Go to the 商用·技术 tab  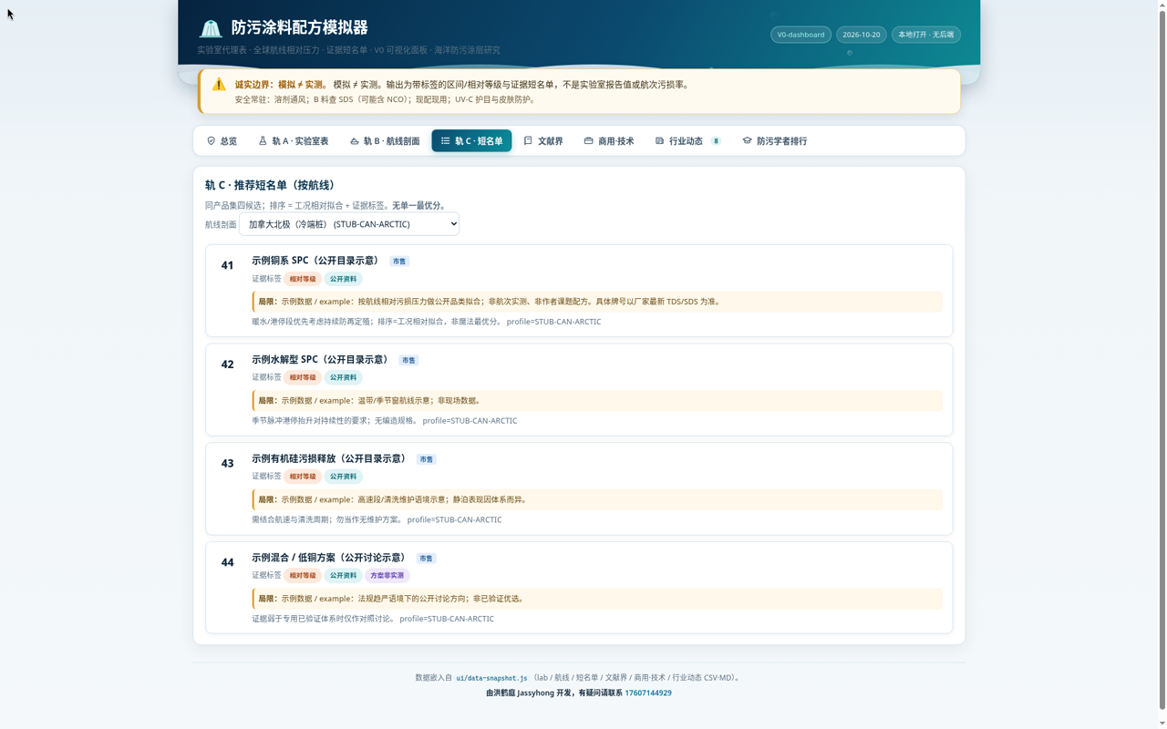[609, 141]
